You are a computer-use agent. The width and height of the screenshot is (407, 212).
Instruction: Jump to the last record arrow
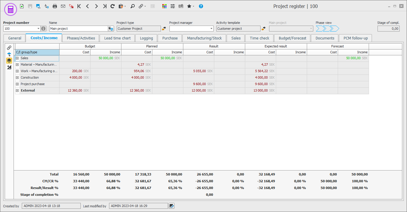pos(105,6)
